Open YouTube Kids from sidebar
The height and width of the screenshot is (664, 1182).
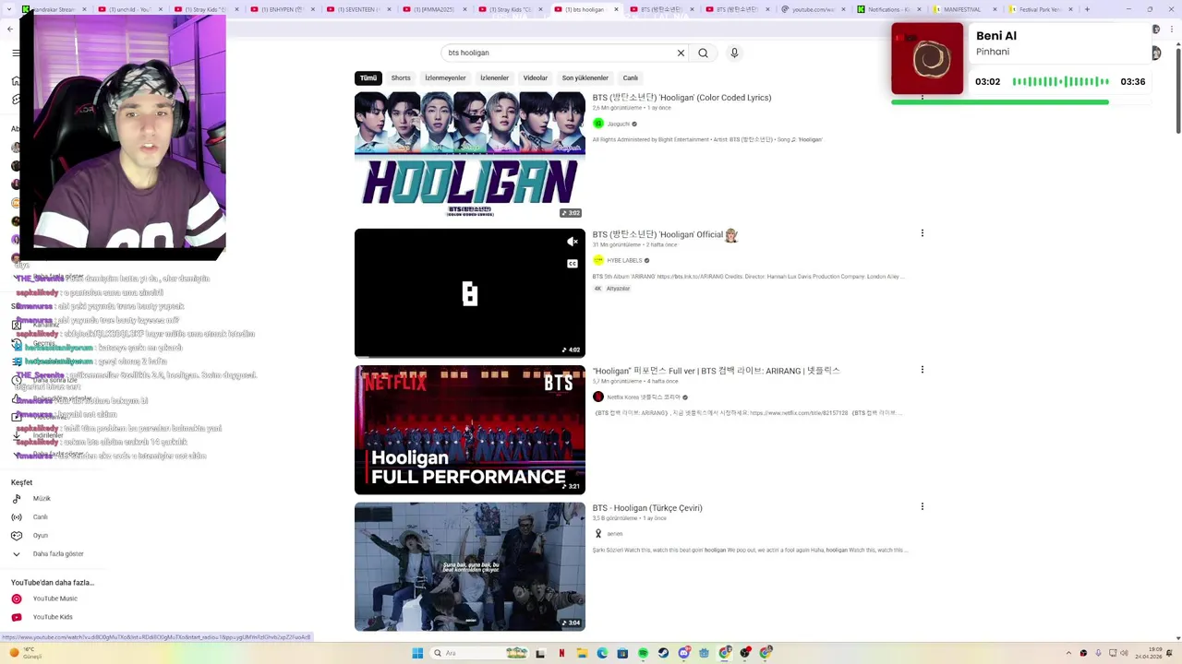pyautogui.click(x=53, y=617)
